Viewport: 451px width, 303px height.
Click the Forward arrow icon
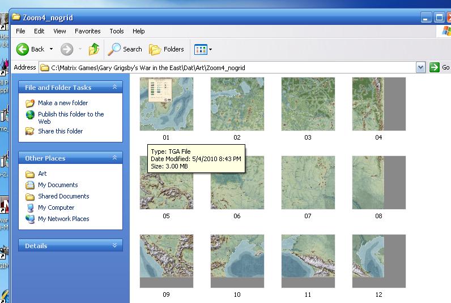(67, 49)
